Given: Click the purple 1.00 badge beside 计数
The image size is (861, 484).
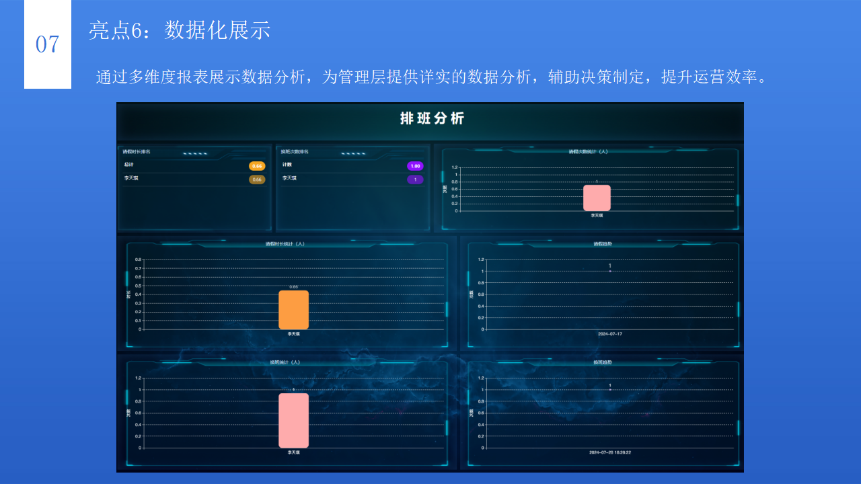Looking at the screenshot, I should [414, 165].
